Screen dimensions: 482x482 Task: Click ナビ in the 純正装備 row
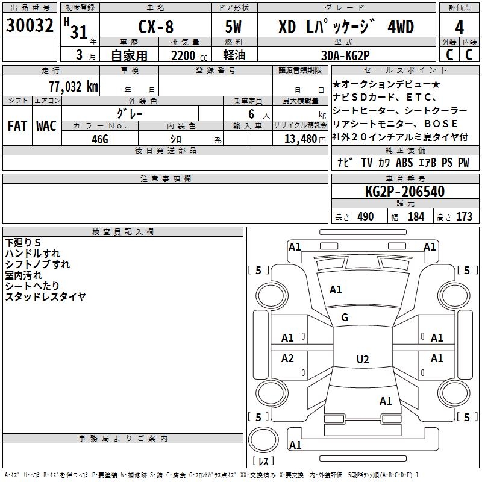[x=345, y=162]
